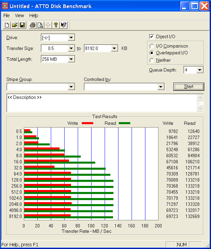Screen dimensions: 211x249
Task: Open the Queue Depth dropdown
Action: tap(200, 70)
